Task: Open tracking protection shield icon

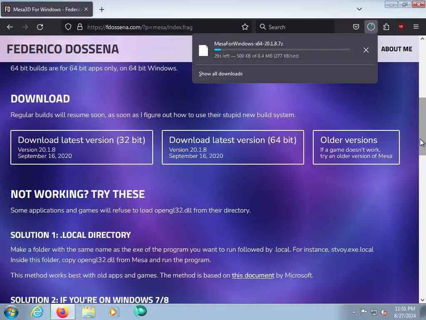Action: pos(68,27)
